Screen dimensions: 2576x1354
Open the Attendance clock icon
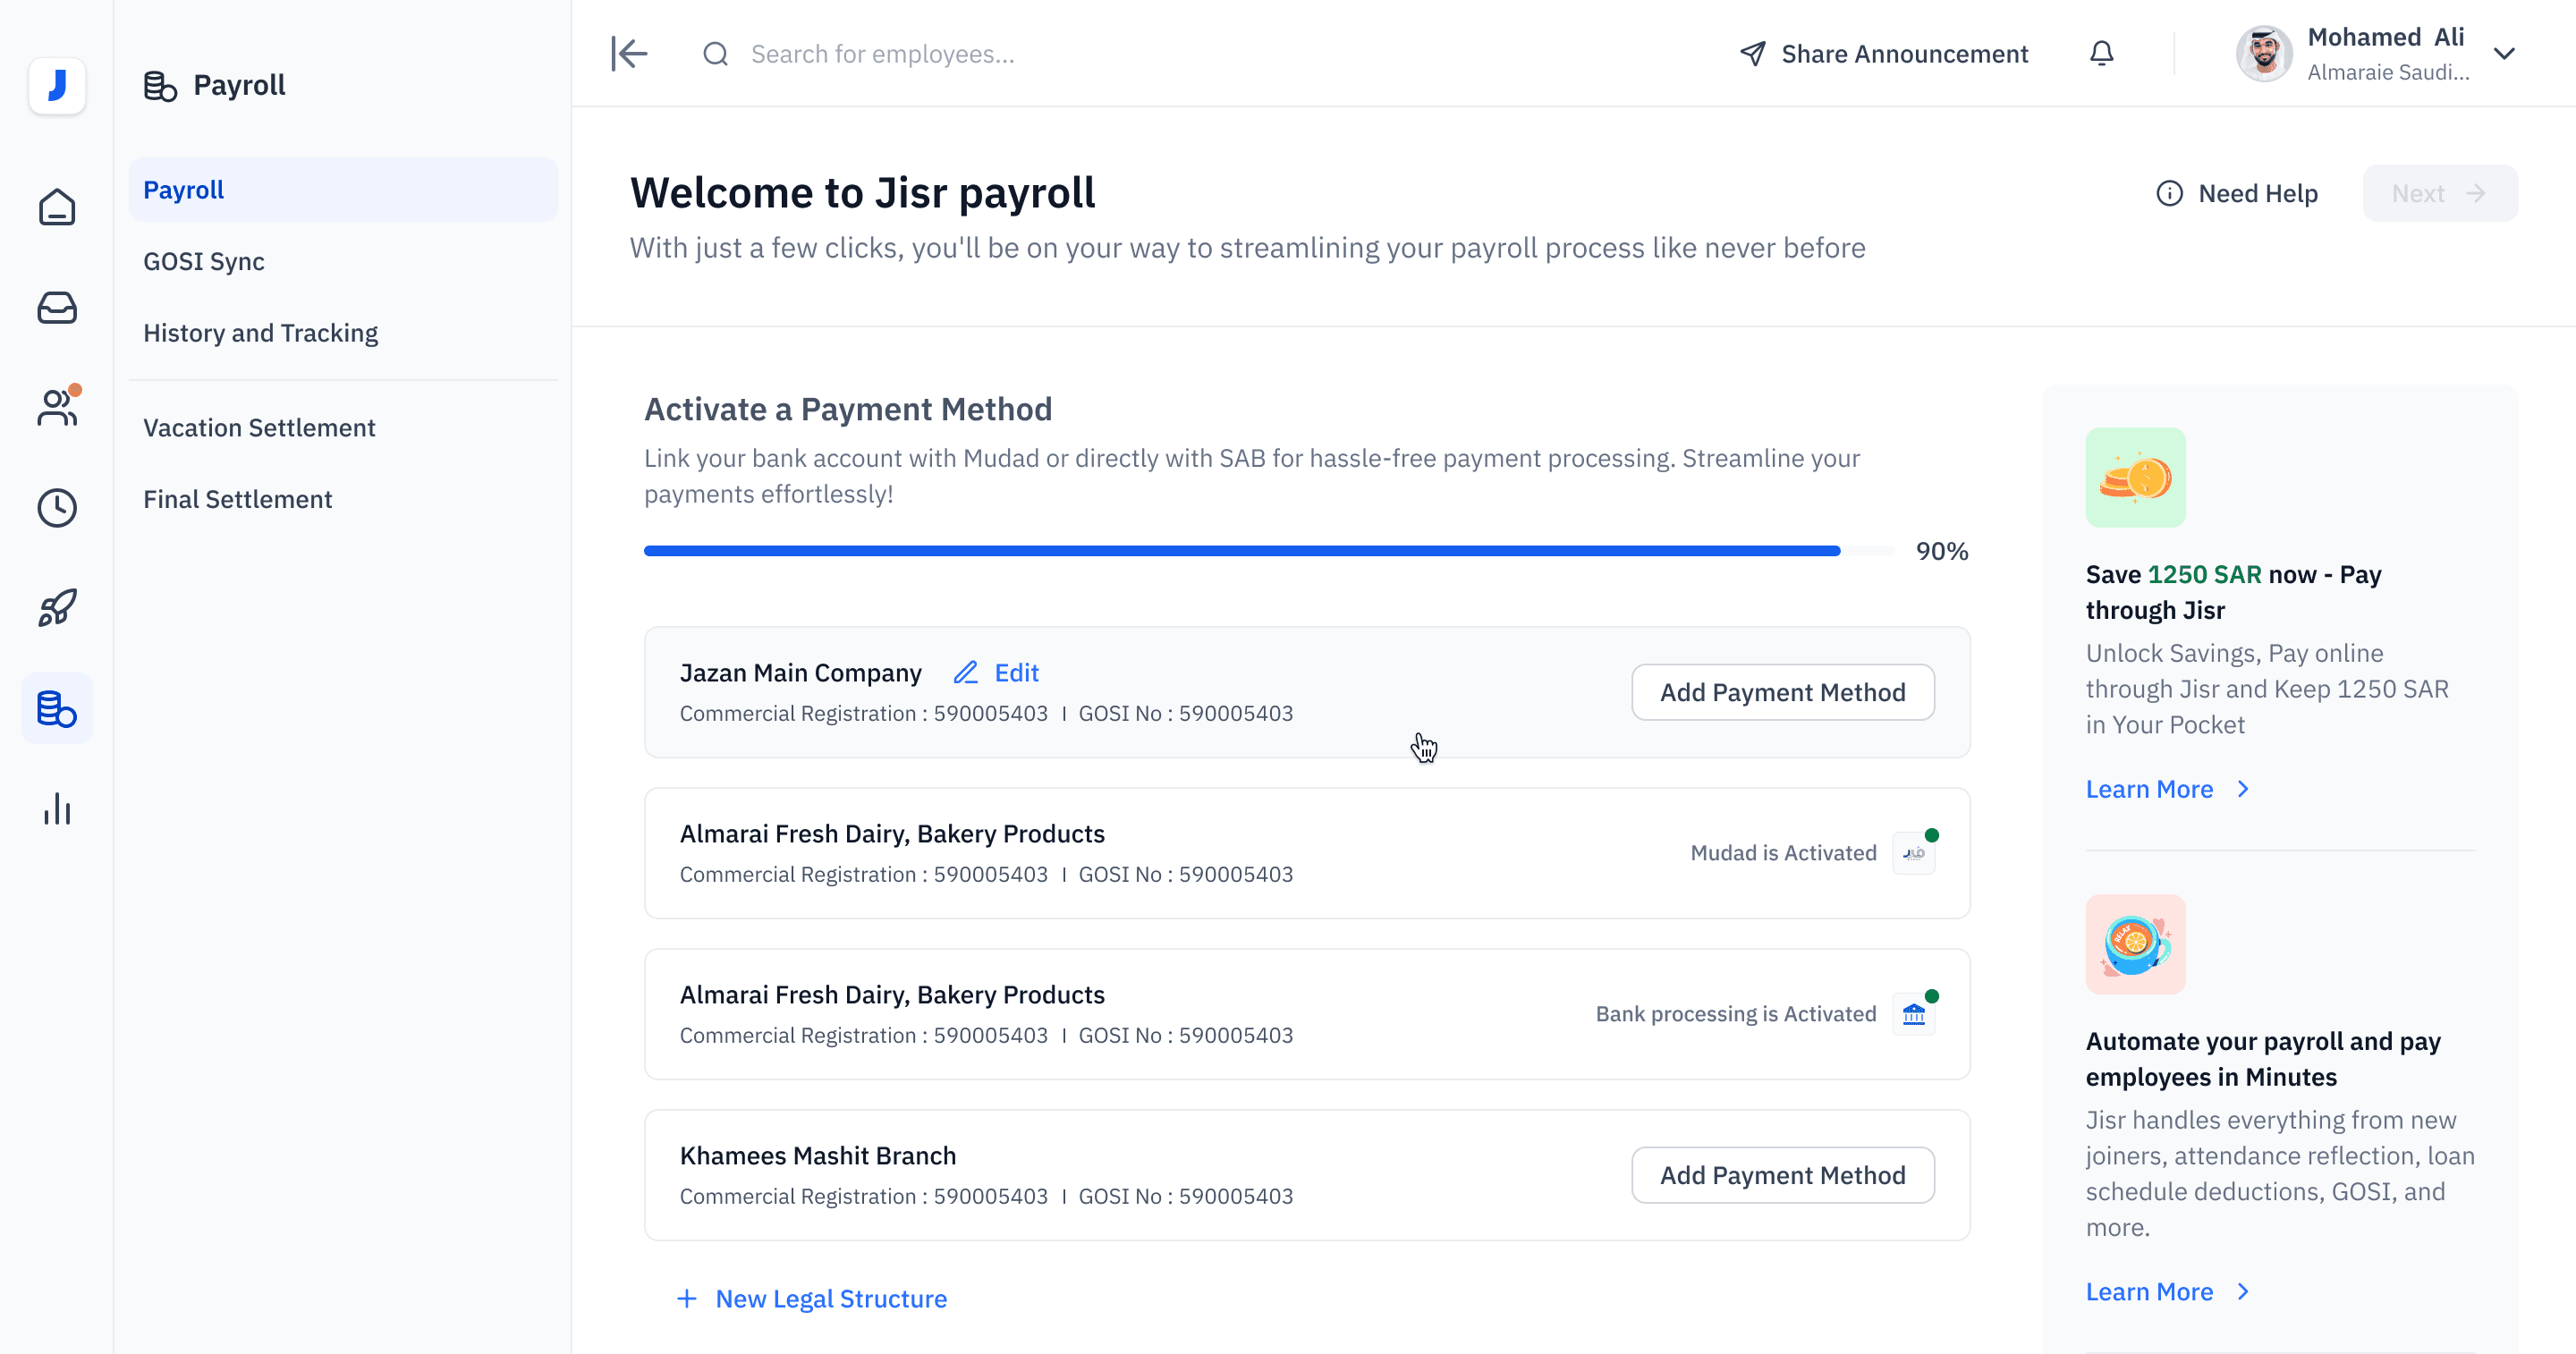(x=57, y=508)
